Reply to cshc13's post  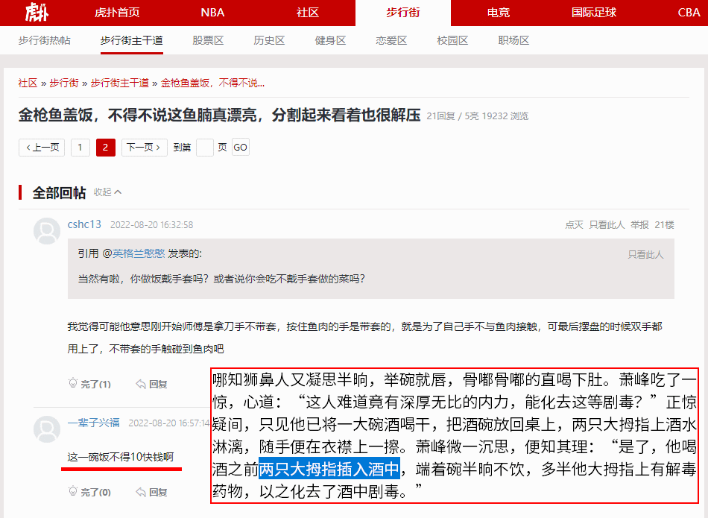click(152, 384)
